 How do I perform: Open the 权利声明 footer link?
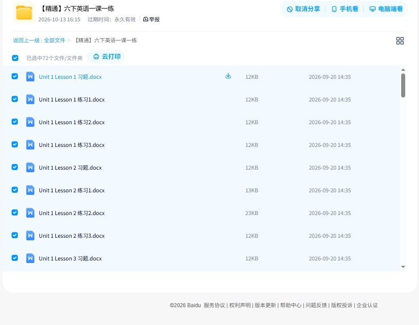point(240,305)
